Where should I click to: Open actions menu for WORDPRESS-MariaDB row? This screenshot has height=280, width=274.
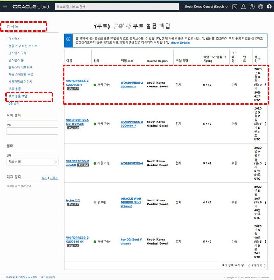coord(265,163)
